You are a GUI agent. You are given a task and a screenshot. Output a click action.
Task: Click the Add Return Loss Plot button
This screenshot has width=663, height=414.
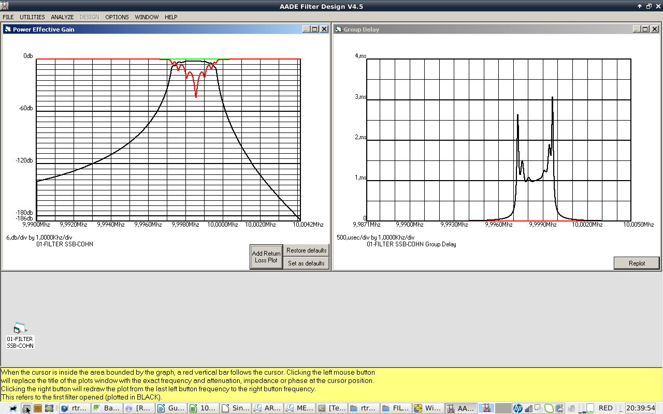click(266, 257)
